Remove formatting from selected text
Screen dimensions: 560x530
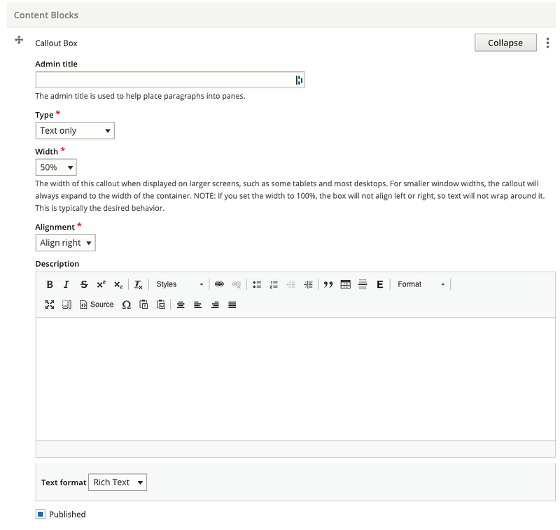(138, 284)
